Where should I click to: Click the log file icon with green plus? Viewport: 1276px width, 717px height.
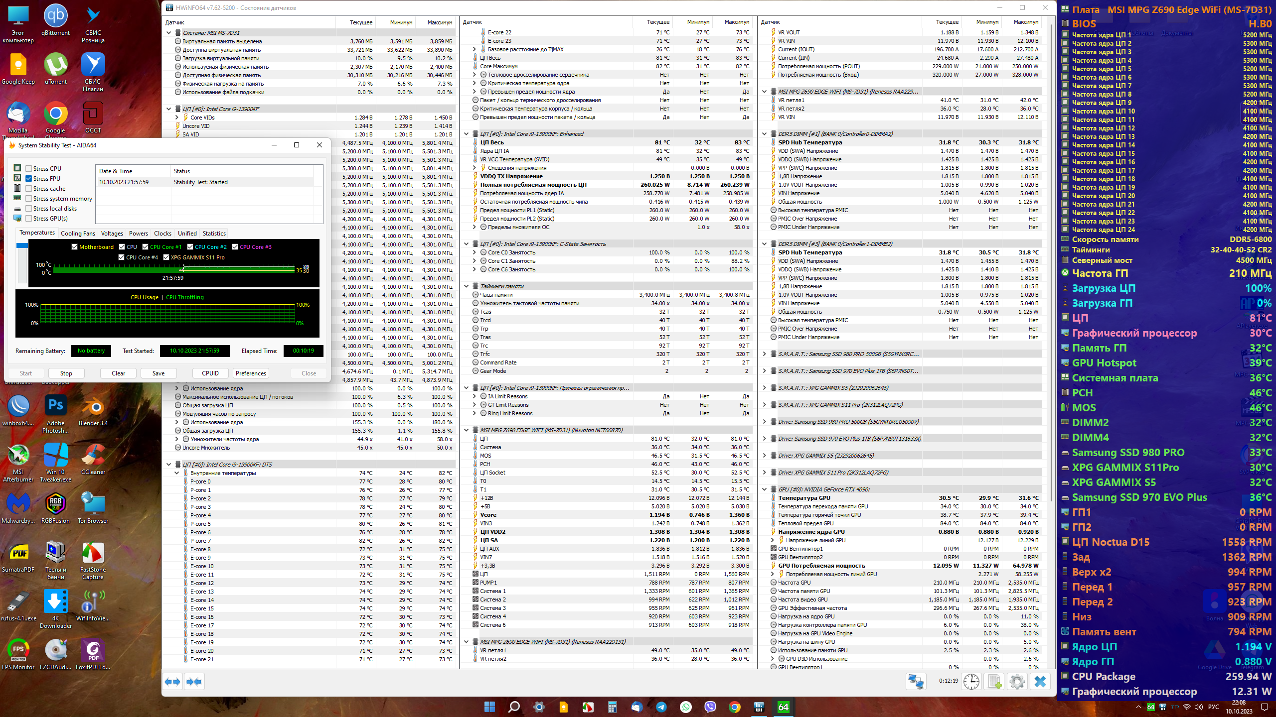coord(994,681)
